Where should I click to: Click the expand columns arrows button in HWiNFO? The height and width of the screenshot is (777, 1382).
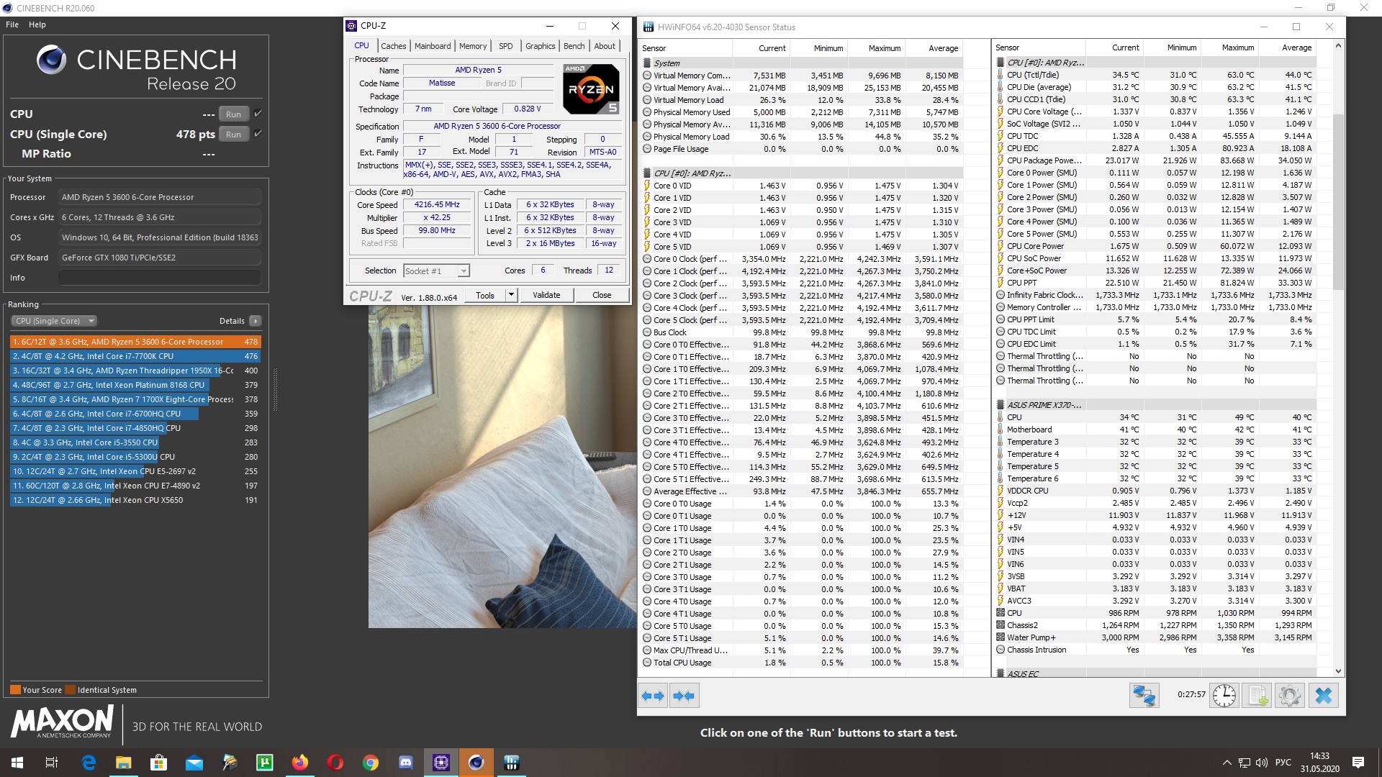[653, 696]
